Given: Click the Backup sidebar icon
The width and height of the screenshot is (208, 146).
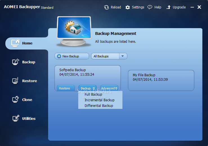Looking at the screenshot, I should 16,62.
